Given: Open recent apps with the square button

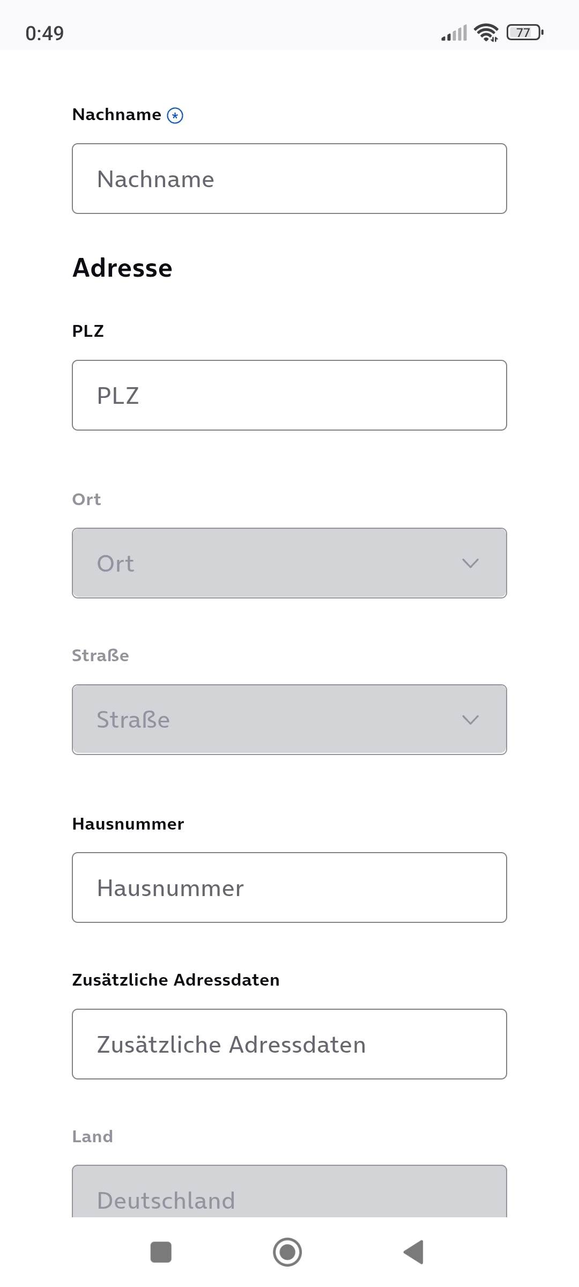Looking at the screenshot, I should (161, 1252).
